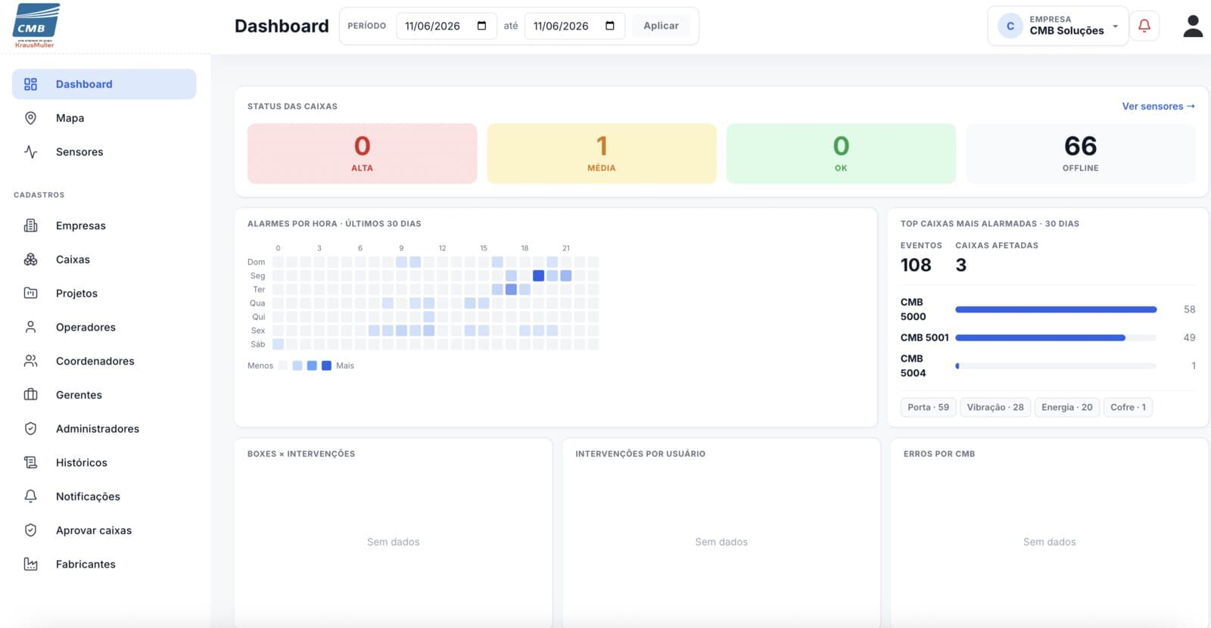Click the darkest heatmap cell on Seg
This screenshot has width=1211, height=628.
pos(538,275)
